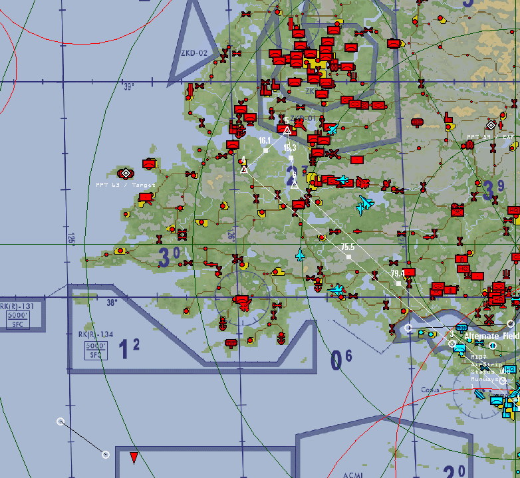Screen dimensions: 520x478
Task: Select waypoint 6 triangle marker
Action: click(295, 185)
